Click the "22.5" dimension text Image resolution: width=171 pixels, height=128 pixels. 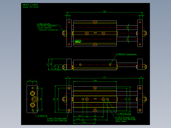pyautogui.click(x=78, y=119)
